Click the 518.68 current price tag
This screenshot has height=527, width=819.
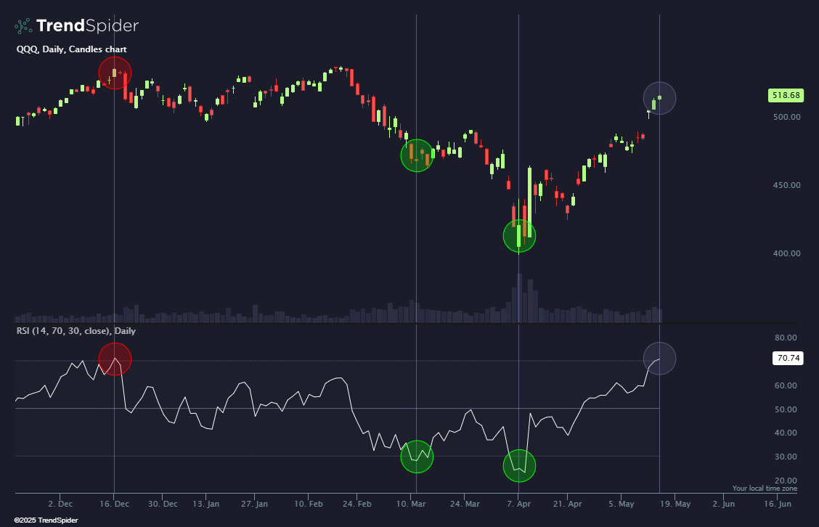click(x=786, y=95)
